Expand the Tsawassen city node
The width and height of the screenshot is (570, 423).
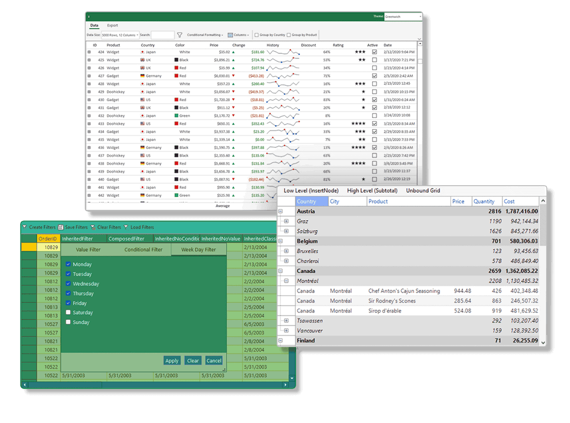(286, 321)
